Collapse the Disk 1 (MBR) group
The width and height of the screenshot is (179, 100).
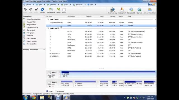coord(155,19)
